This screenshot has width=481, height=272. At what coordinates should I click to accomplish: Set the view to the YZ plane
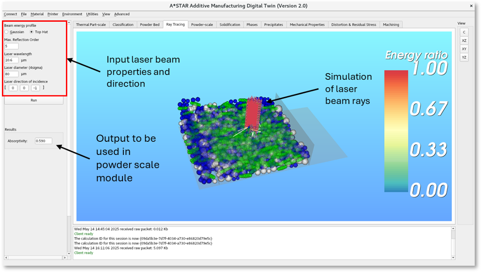pyautogui.click(x=464, y=57)
